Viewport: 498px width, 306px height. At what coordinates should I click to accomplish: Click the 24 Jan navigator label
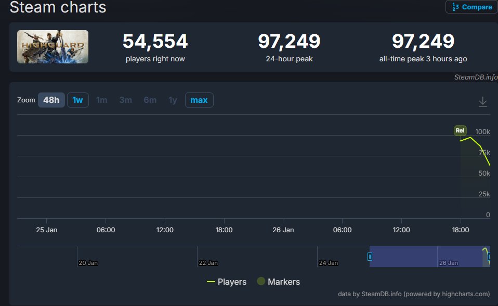pos(329,263)
